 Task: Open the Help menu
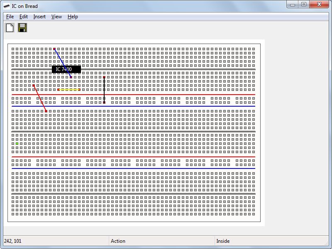(72, 17)
